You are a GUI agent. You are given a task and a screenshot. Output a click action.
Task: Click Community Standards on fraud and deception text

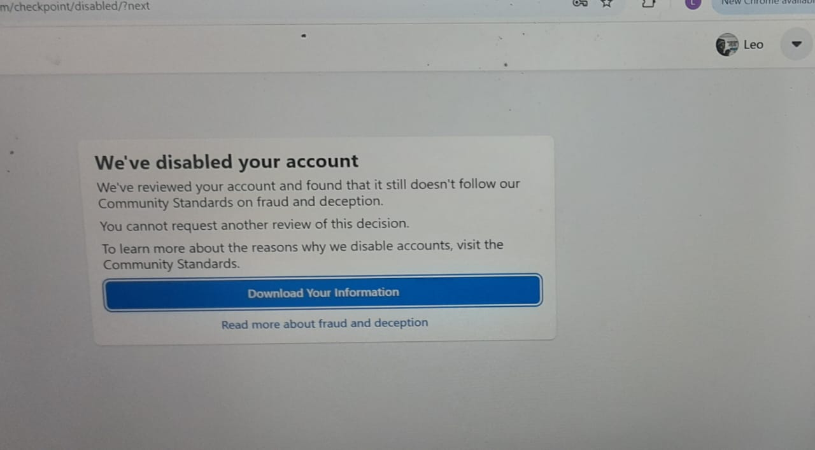(x=241, y=202)
